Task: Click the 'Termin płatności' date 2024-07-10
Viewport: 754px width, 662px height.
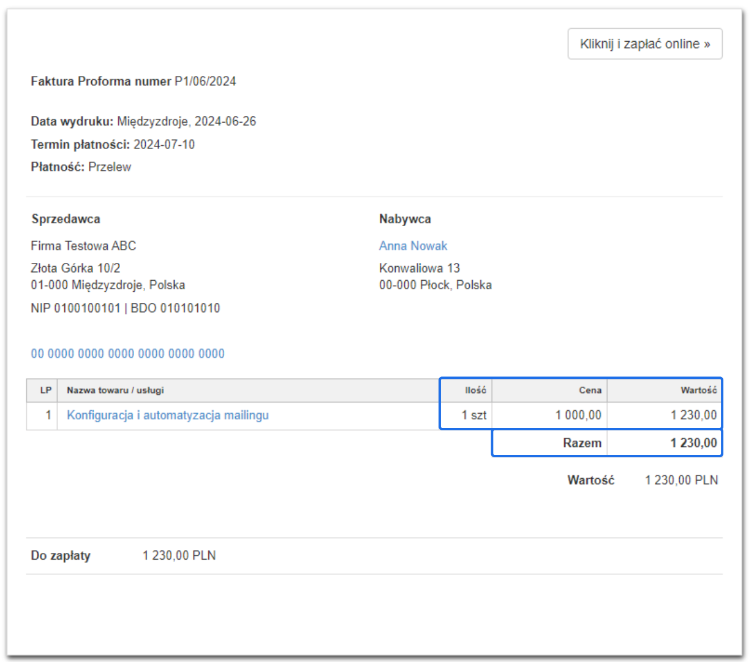Action: (164, 145)
